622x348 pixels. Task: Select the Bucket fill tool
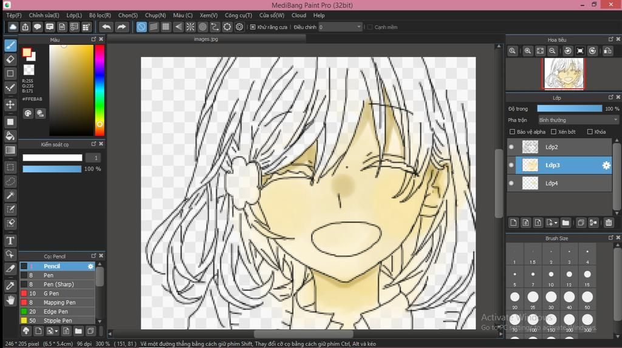(10, 136)
